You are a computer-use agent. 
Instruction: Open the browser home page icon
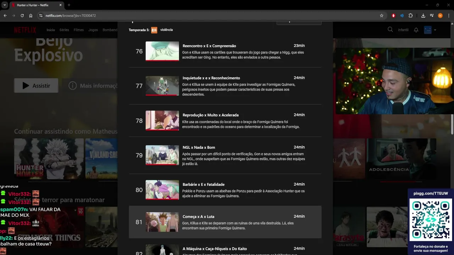31,16
